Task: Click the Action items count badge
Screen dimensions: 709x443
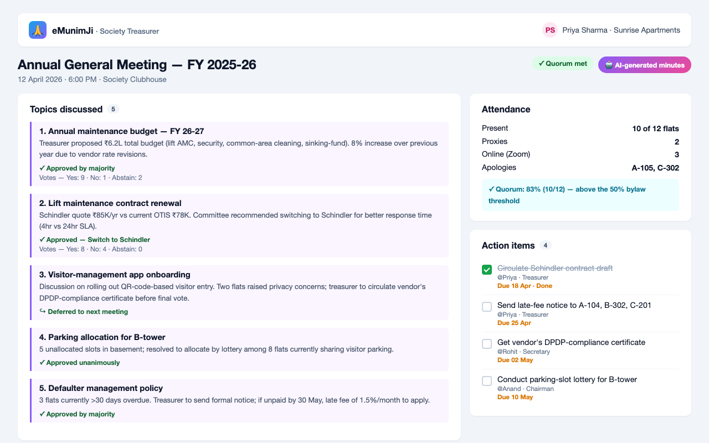Action: point(546,245)
